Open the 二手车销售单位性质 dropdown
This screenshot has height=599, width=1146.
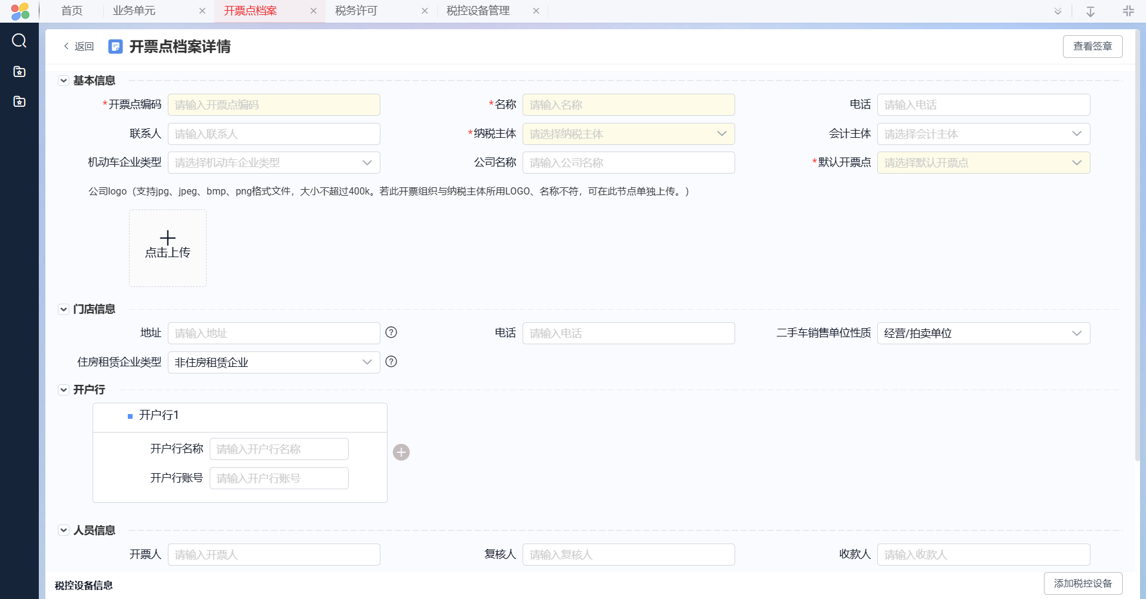pyautogui.click(x=983, y=333)
